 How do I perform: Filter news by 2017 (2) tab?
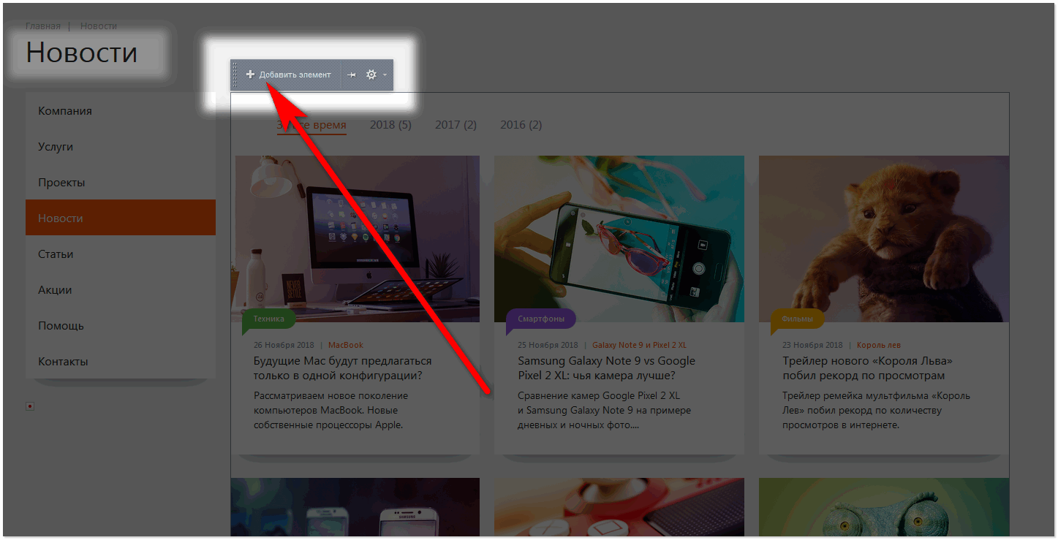pos(456,125)
